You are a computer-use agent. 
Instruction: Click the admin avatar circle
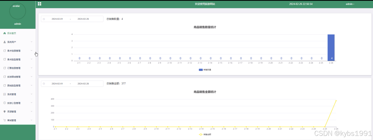coord(18,11)
